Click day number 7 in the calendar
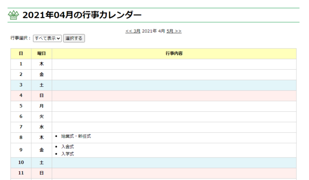Screen dimensions: 309x180 pyautogui.click(x=21, y=127)
